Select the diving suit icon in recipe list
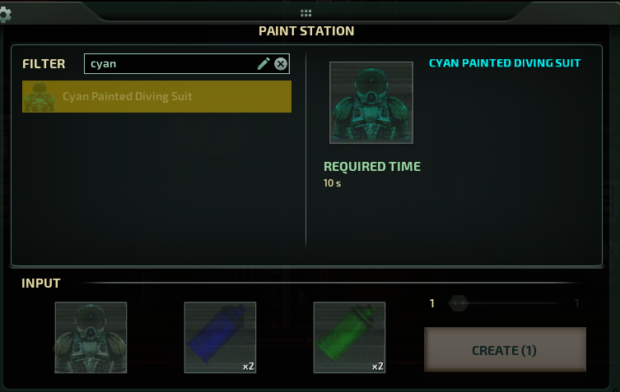 point(39,97)
